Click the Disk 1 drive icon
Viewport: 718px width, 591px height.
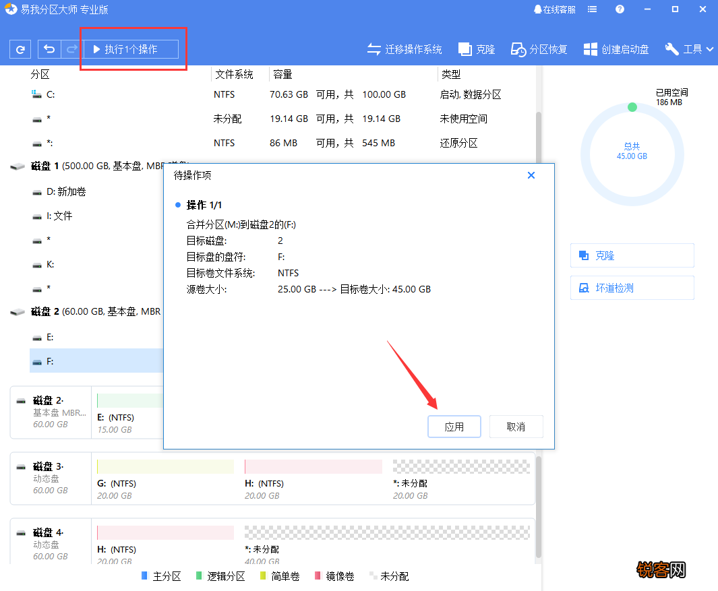[18, 166]
